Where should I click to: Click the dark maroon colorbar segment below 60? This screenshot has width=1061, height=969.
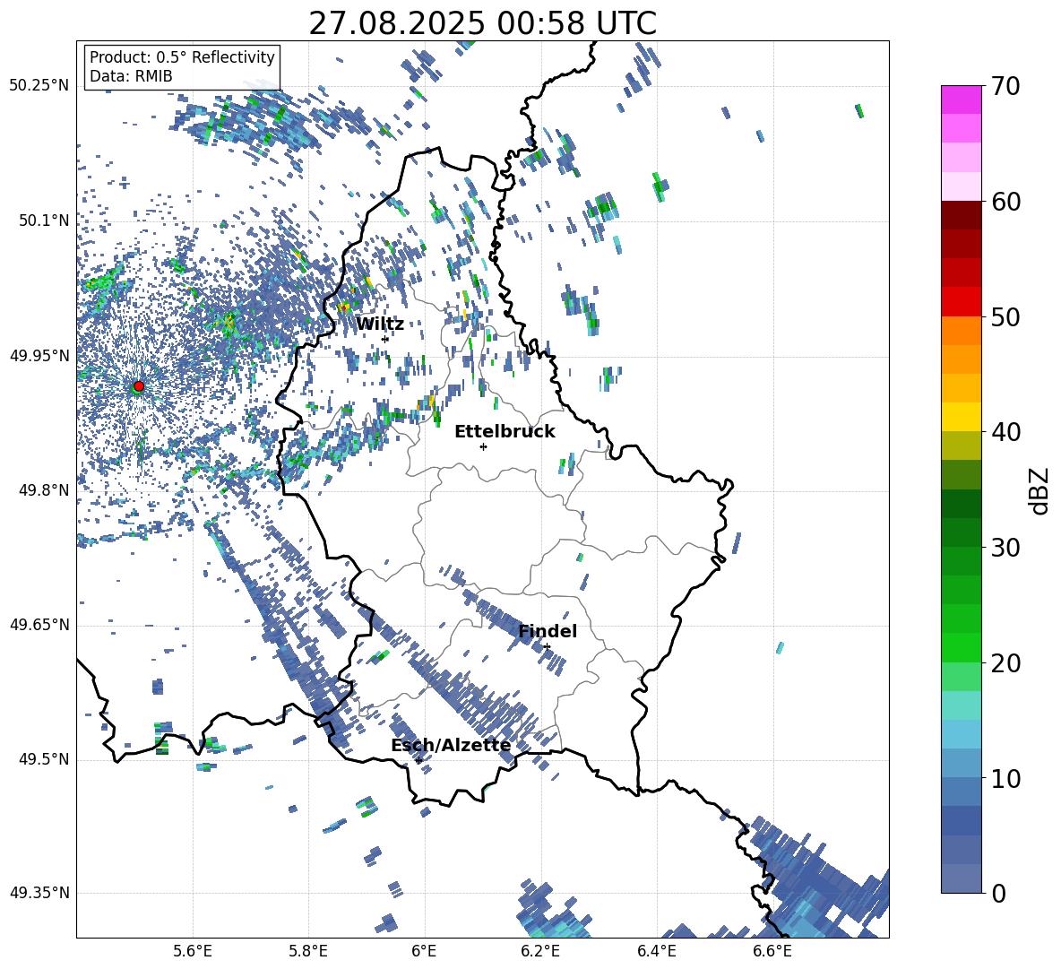click(961, 215)
